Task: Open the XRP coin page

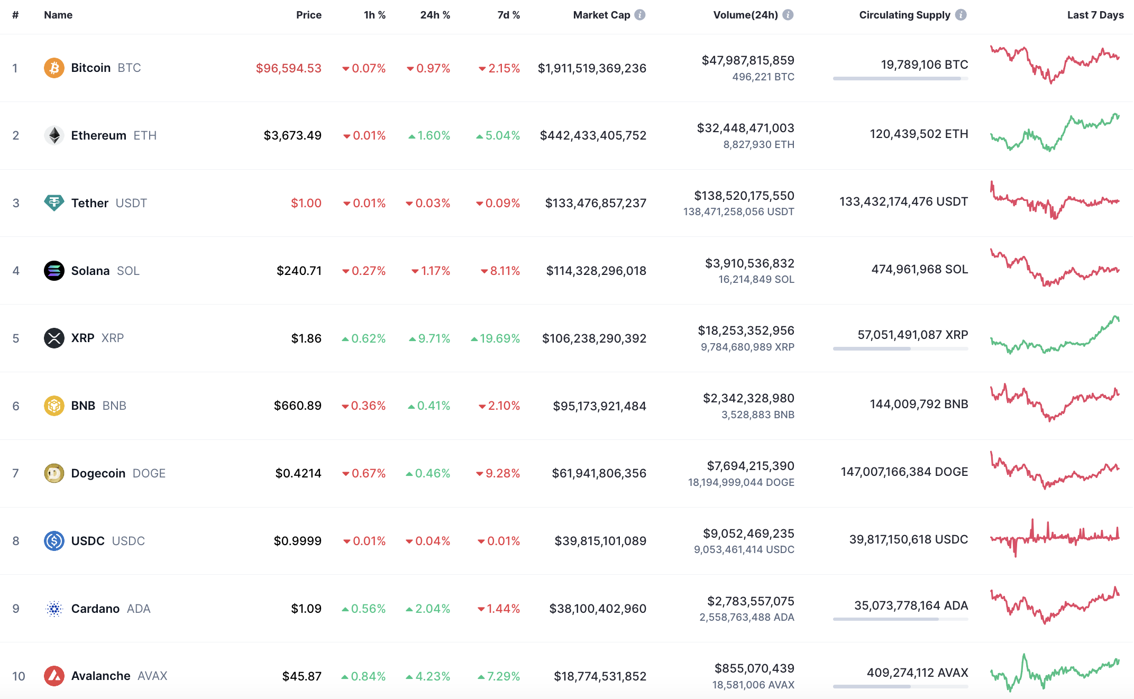Action: (82, 338)
